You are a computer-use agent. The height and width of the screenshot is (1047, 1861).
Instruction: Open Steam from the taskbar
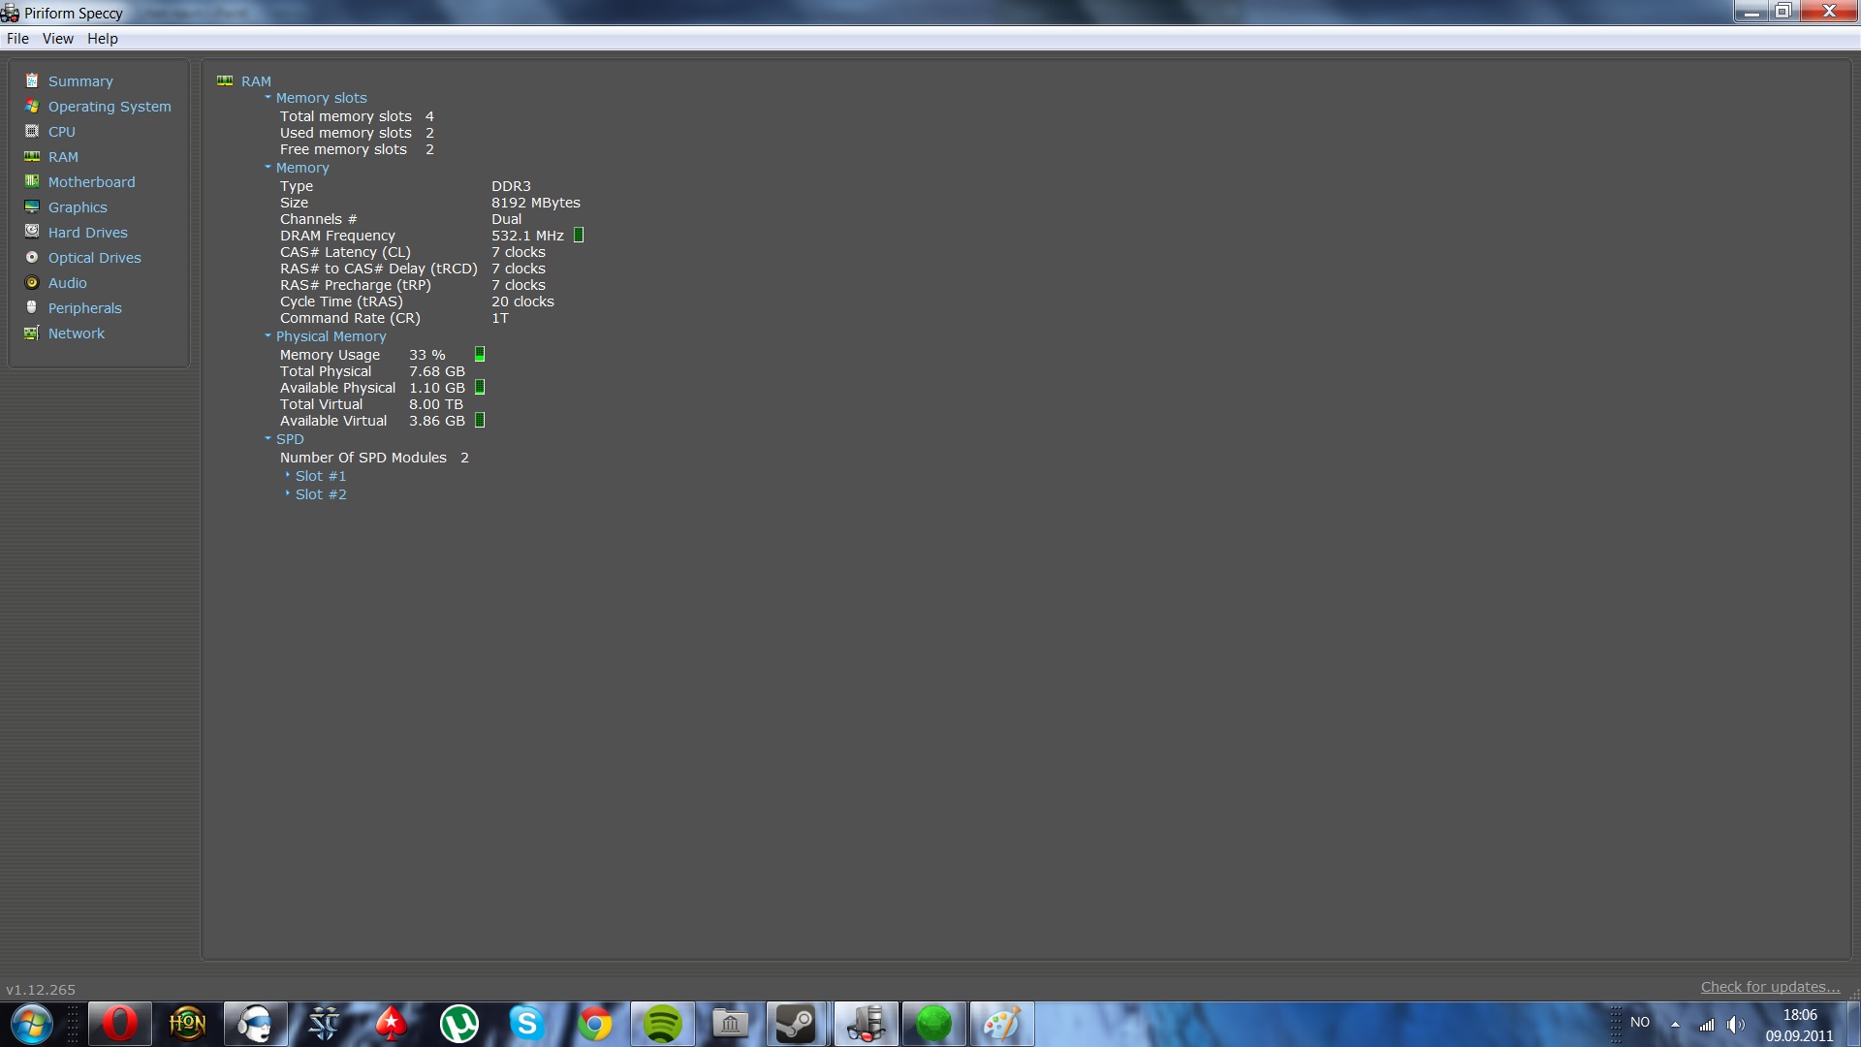tap(797, 1024)
